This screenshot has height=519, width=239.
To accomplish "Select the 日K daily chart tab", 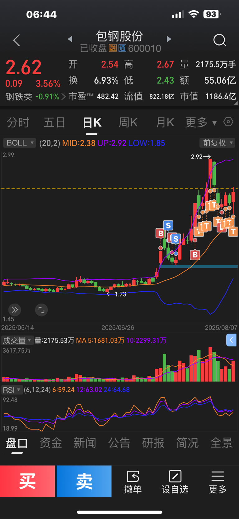I will point(92,122).
